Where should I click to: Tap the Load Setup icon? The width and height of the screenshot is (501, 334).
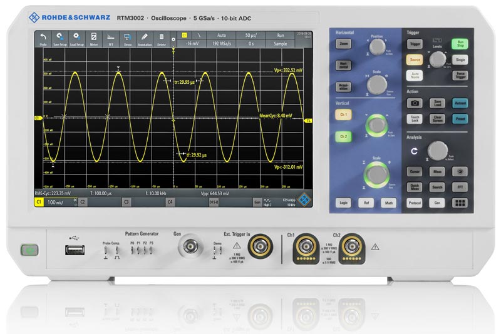pos(77,39)
